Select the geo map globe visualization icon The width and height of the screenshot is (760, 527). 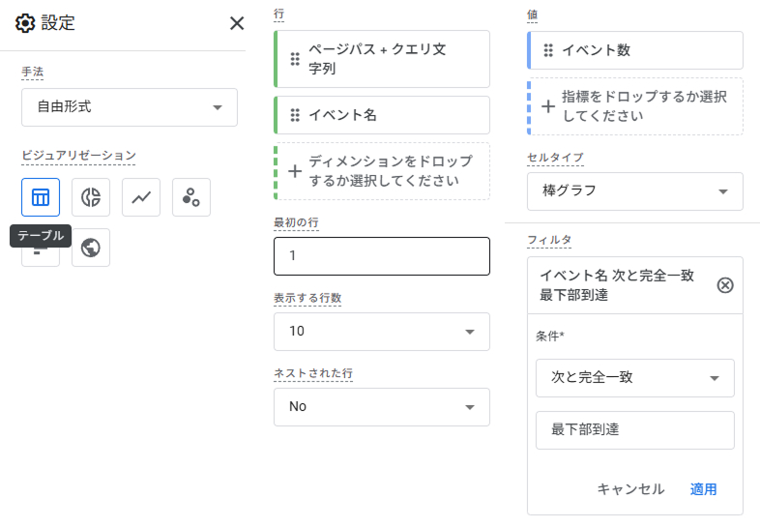tap(91, 248)
